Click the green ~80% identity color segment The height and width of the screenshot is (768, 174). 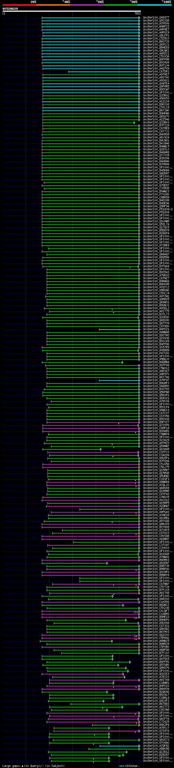pos(121,5)
